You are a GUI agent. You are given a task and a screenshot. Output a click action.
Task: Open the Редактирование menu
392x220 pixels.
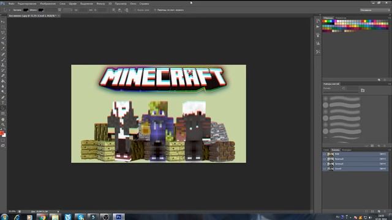coord(27,4)
